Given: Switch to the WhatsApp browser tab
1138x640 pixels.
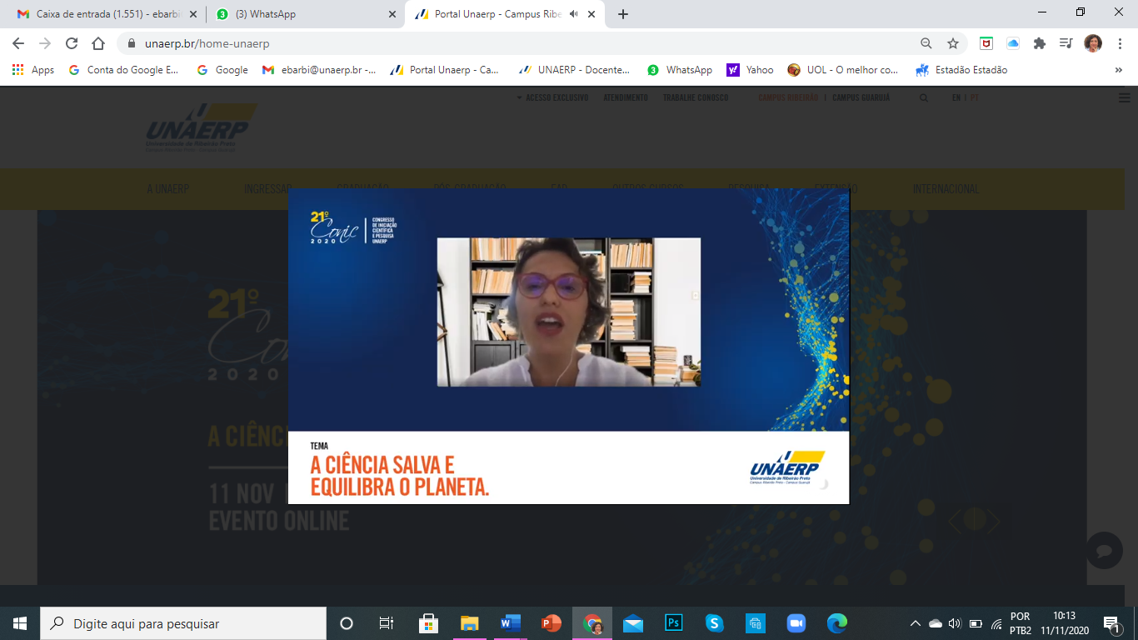Looking at the screenshot, I should [x=304, y=14].
